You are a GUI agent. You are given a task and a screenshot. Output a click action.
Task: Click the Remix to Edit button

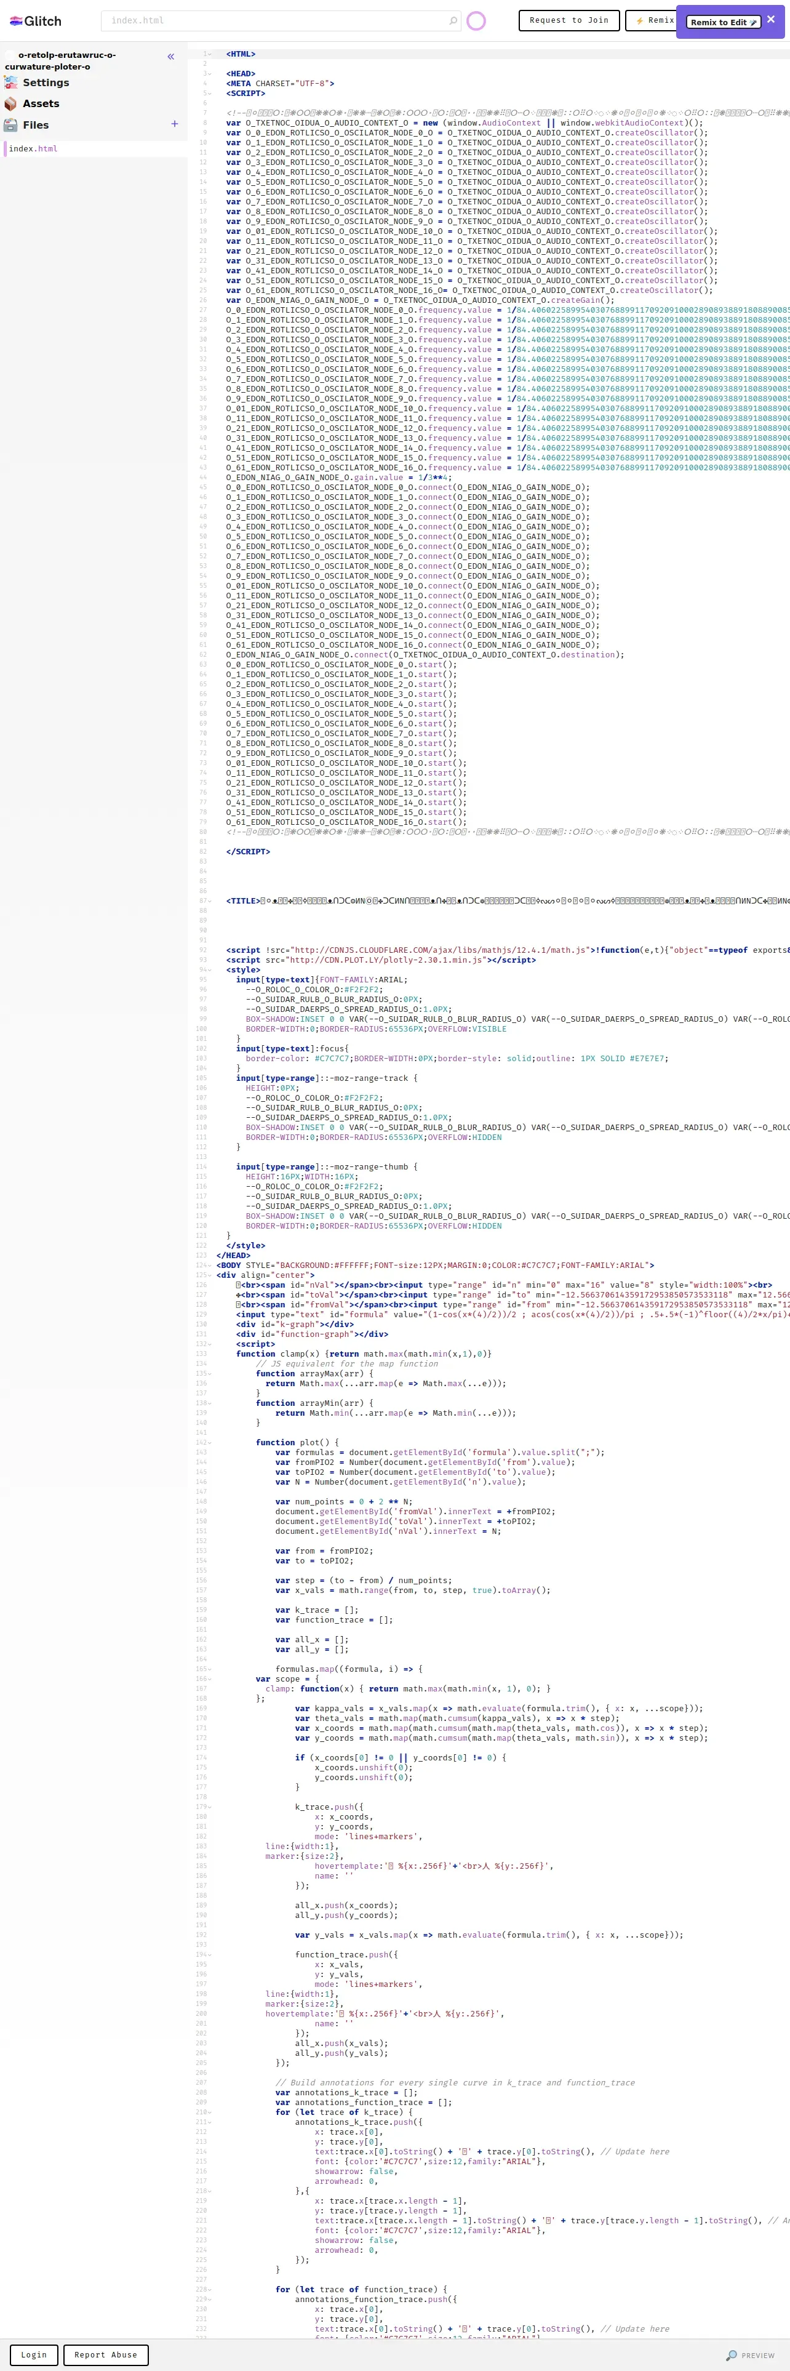pos(723,22)
